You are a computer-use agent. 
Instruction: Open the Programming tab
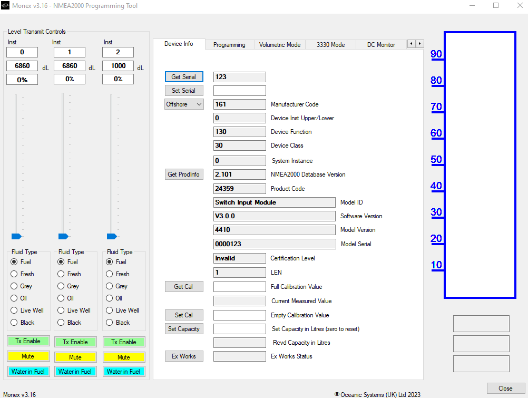coord(229,45)
